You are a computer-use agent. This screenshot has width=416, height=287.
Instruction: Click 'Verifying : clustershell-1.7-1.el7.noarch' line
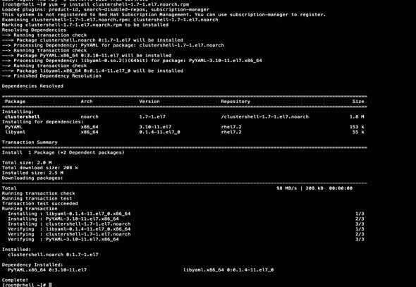coord(69,234)
